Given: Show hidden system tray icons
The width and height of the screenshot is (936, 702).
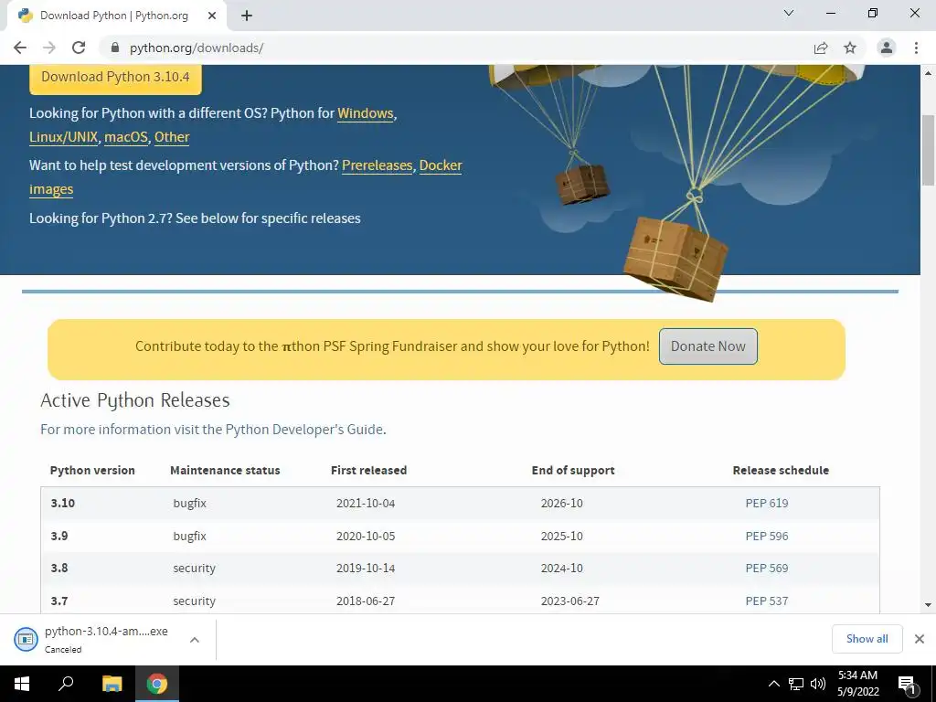Looking at the screenshot, I should pos(774,684).
